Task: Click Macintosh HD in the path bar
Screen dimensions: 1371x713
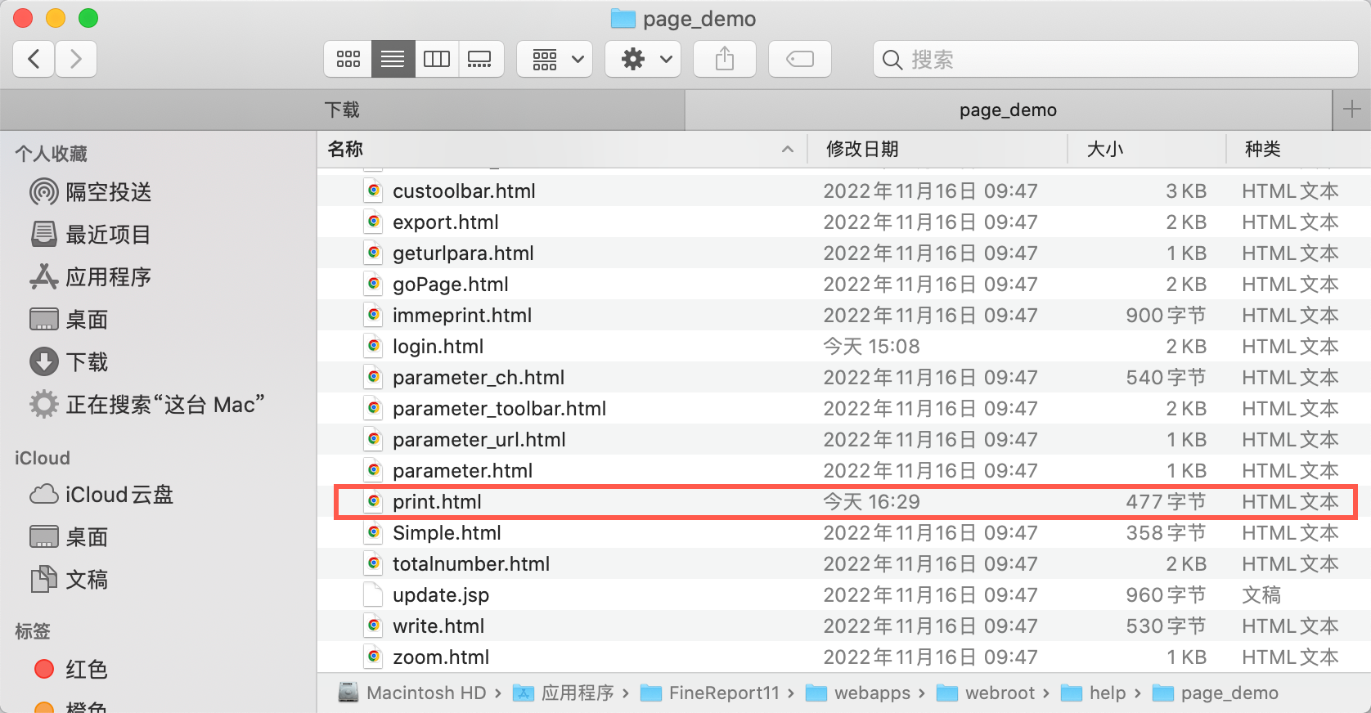Action: 412,693
